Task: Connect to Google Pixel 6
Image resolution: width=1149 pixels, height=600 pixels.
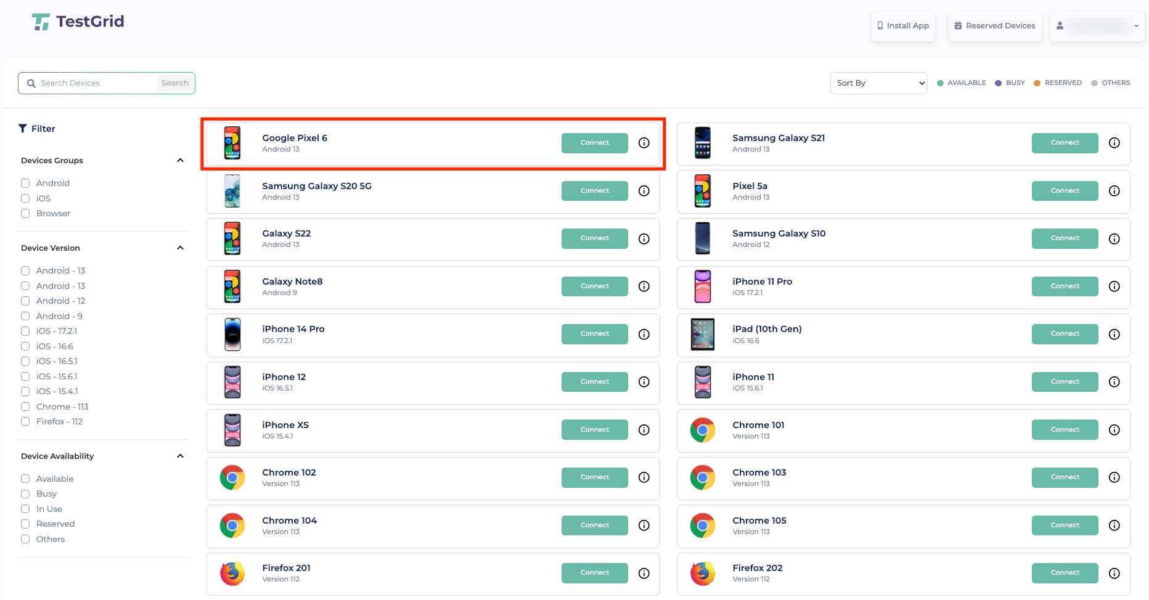Action: (x=595, y=143)
